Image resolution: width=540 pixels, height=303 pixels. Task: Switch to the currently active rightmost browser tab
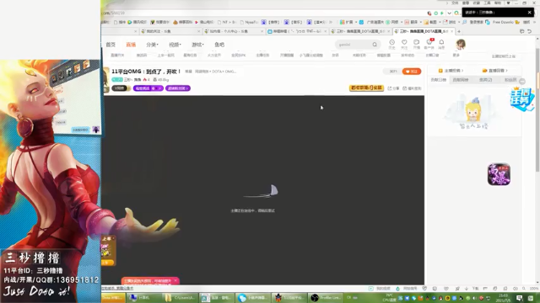tap(424, 31)
